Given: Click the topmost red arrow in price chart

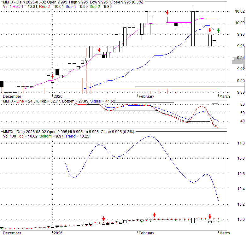Looking at the screenshot, I should (x=167, y=12).
